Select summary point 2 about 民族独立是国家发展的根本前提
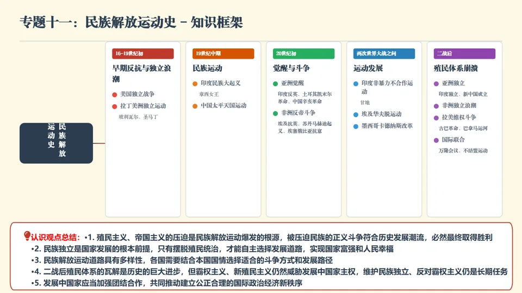522x293 pixels. 213,249
